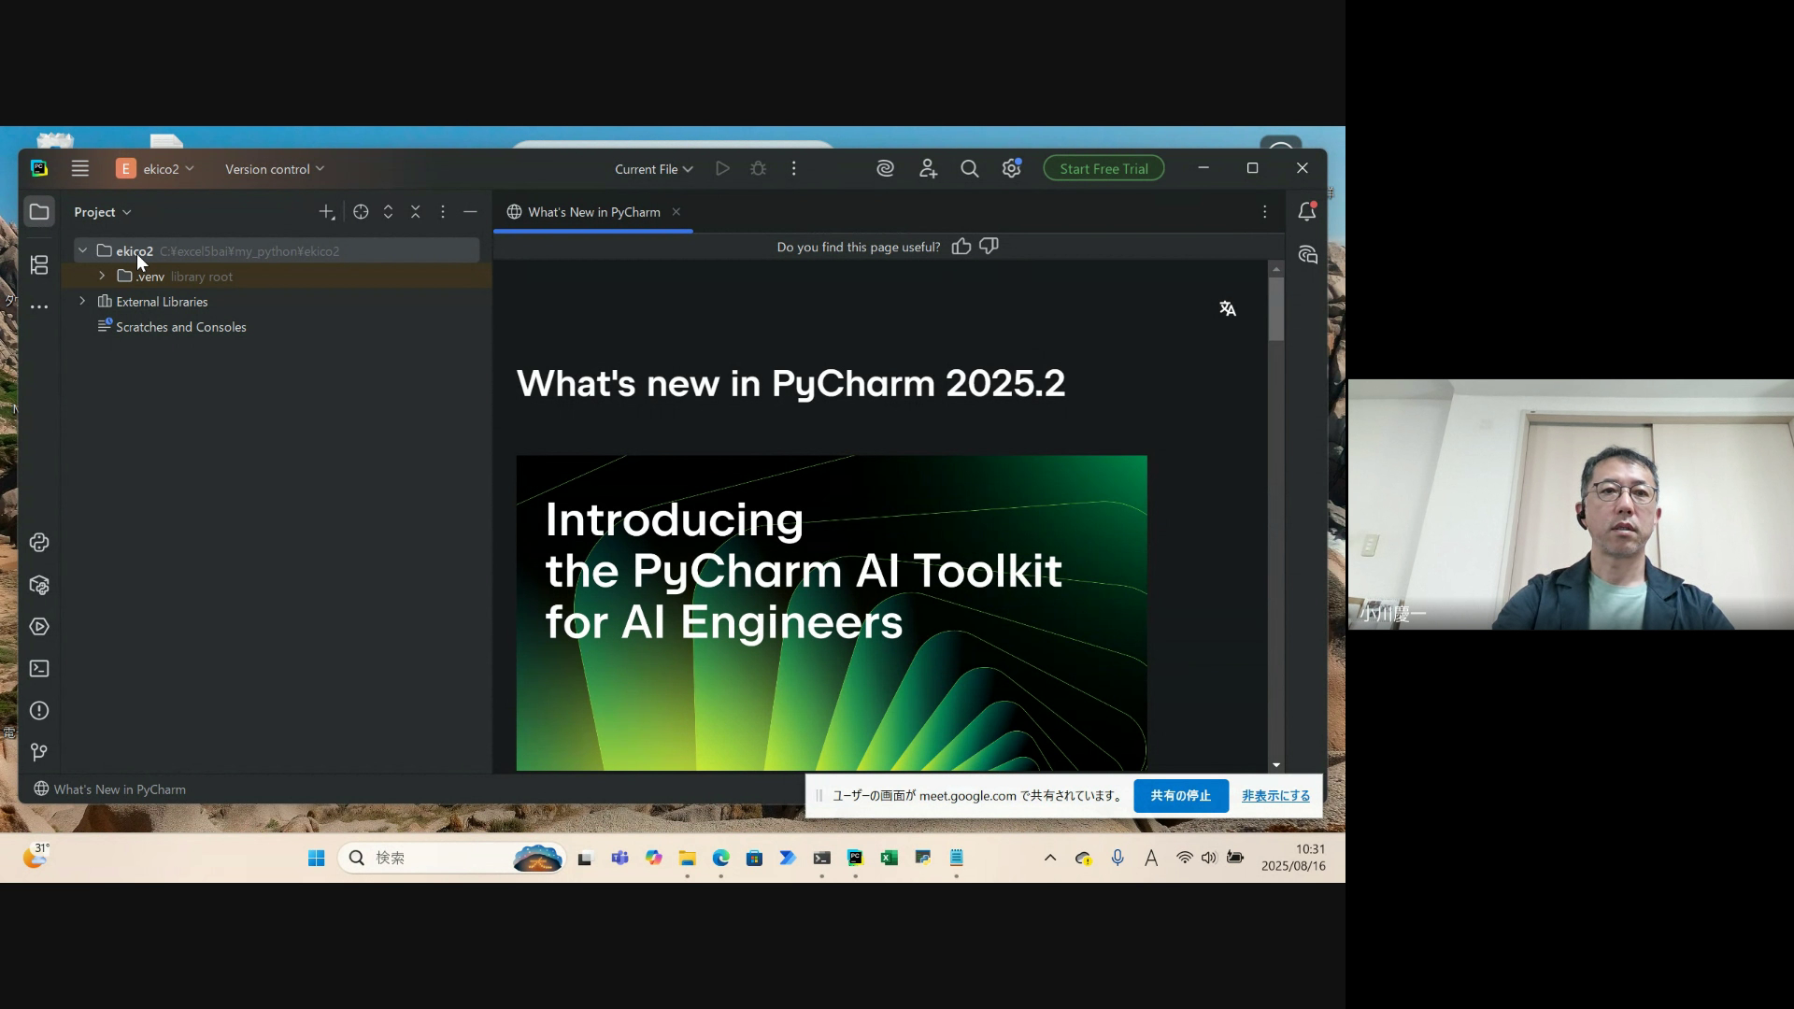Expand the External Libraries node

tap(82, 301)
